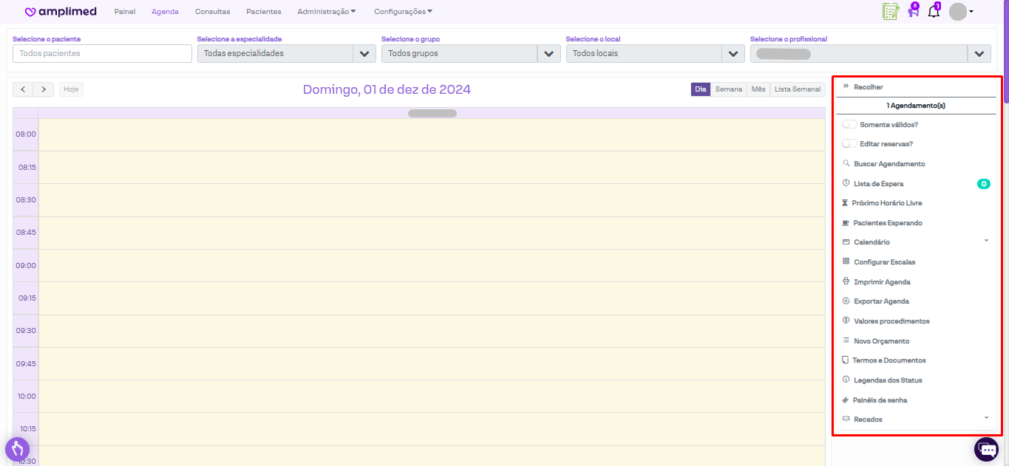
Task: Click the purple accessibility hand icon
Action: (x=17, y=448)
